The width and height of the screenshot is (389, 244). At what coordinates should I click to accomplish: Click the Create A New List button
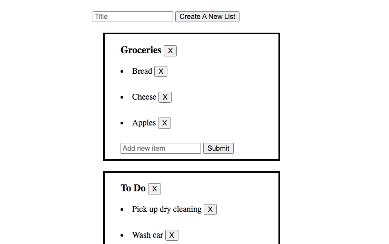(207, 16)
